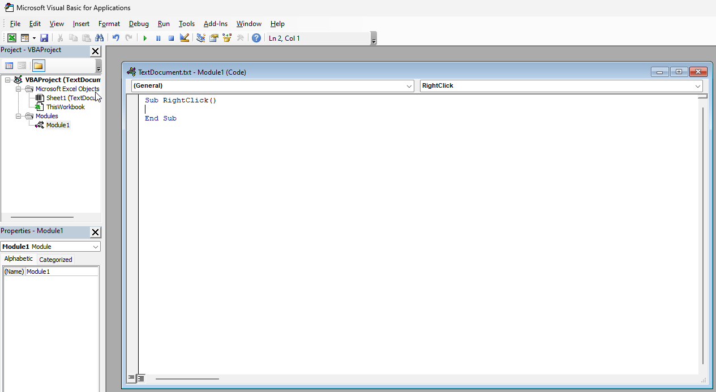This screenshot has width=716, height=392.
Task: Select ThisWorkbook in the project tree
Action: (x=65, y=107)
